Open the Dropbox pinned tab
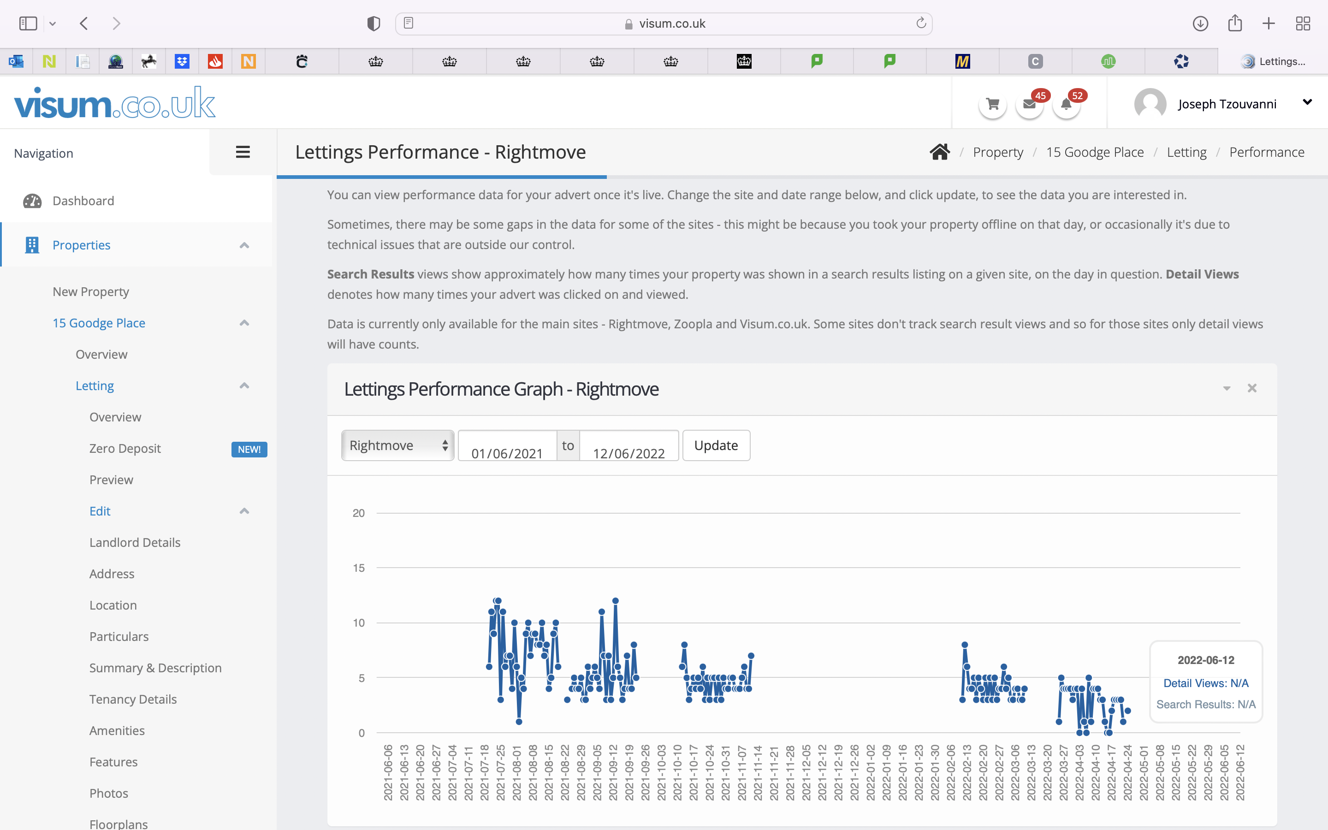 pyautogui.click(x=182, y=61)
